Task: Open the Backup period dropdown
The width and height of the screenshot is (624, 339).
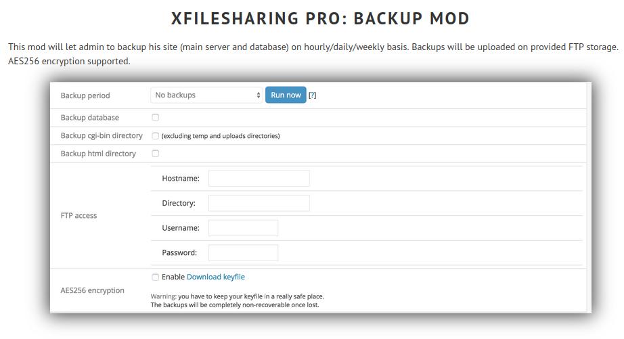Action: click(x=206, y=95)
